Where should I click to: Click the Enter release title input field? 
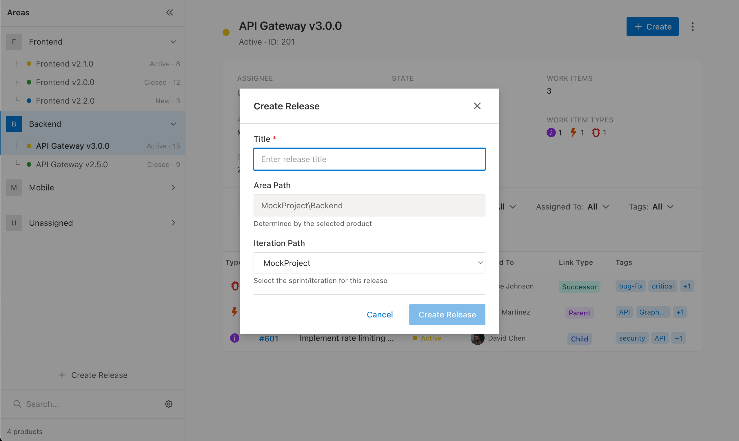pos(369,159)
